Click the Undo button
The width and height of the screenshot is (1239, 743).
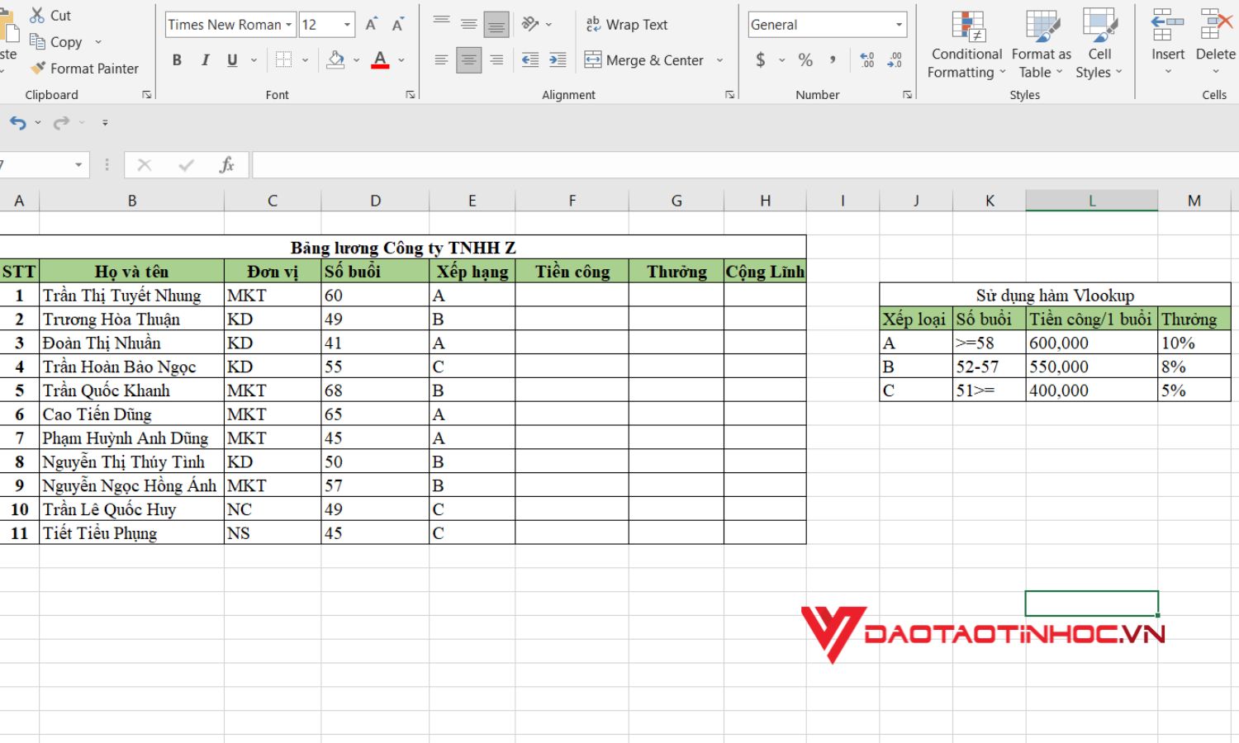coord(17,122)
